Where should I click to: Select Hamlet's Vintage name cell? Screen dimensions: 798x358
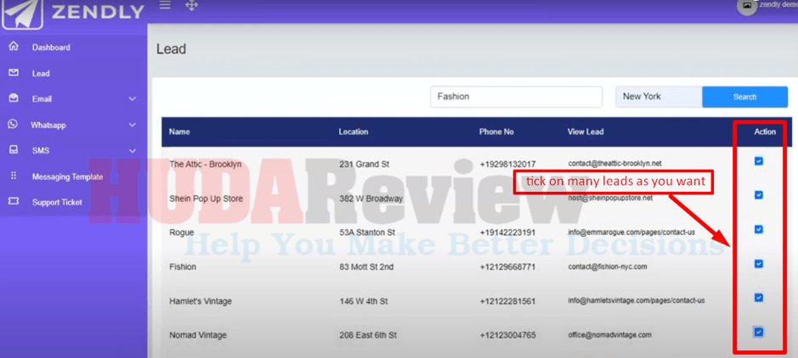[200, 301]
